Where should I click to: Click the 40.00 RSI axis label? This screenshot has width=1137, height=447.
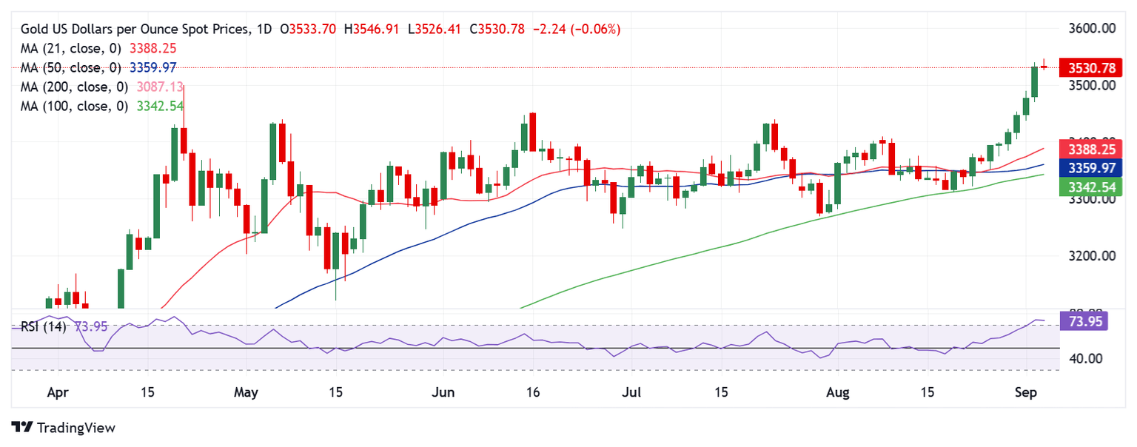1087,358
